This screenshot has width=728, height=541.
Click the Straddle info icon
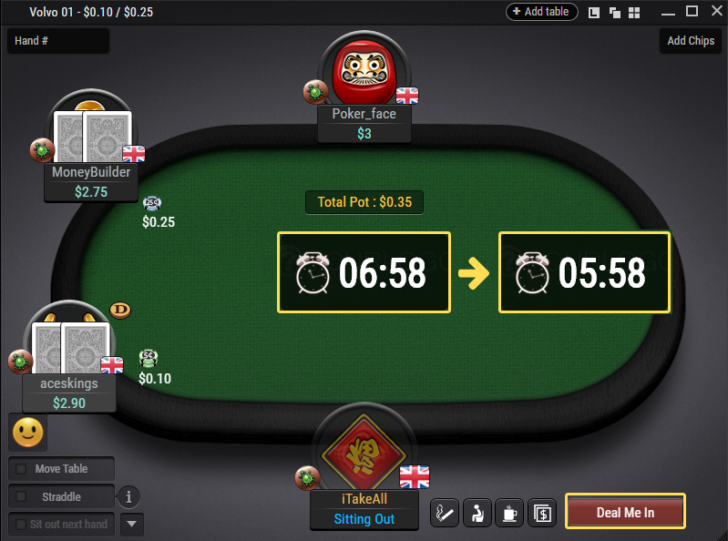128,497
